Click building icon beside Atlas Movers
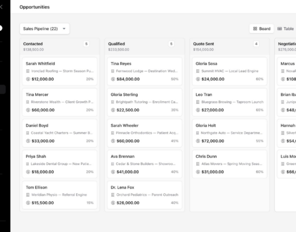 pyautogui.click(x=198, y=164)
